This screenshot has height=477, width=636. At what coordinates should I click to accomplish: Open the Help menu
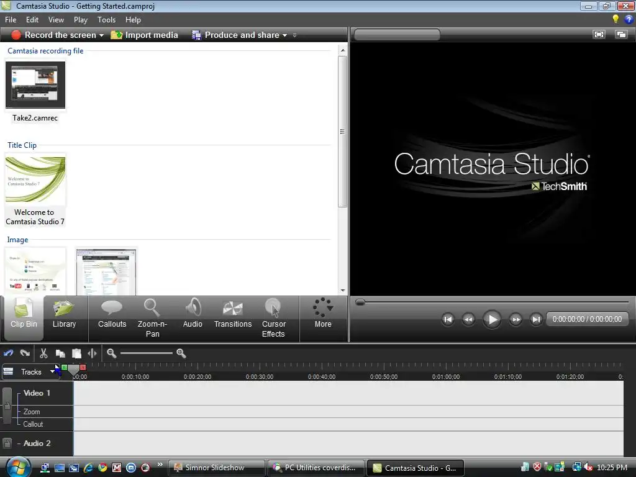pos(133,19)
